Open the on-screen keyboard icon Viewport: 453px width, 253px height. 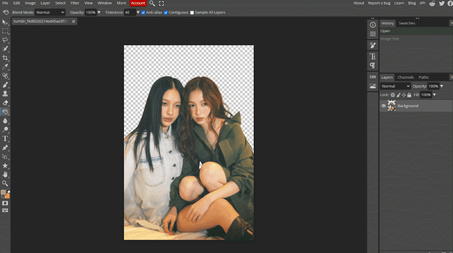pyautogui.click(x=5, y=210)
